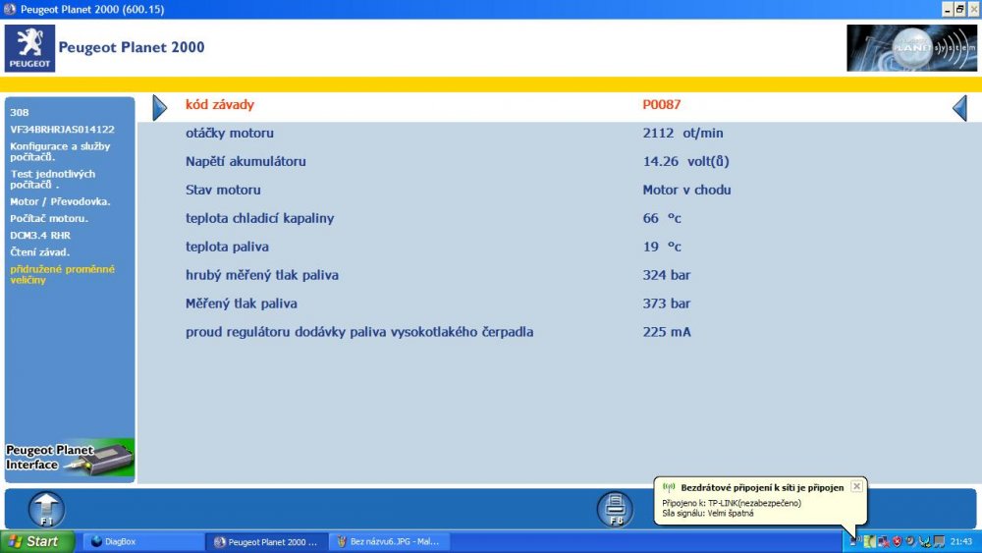Click the Peugeot lion logo

(29, 48)
